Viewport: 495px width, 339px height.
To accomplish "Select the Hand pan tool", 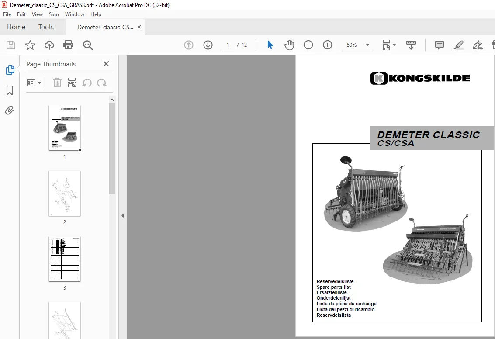I will pos(289,45).
